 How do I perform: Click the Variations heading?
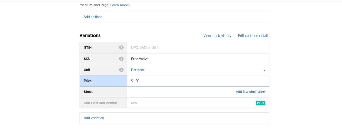pyautogui.click(x=90, y=35)
